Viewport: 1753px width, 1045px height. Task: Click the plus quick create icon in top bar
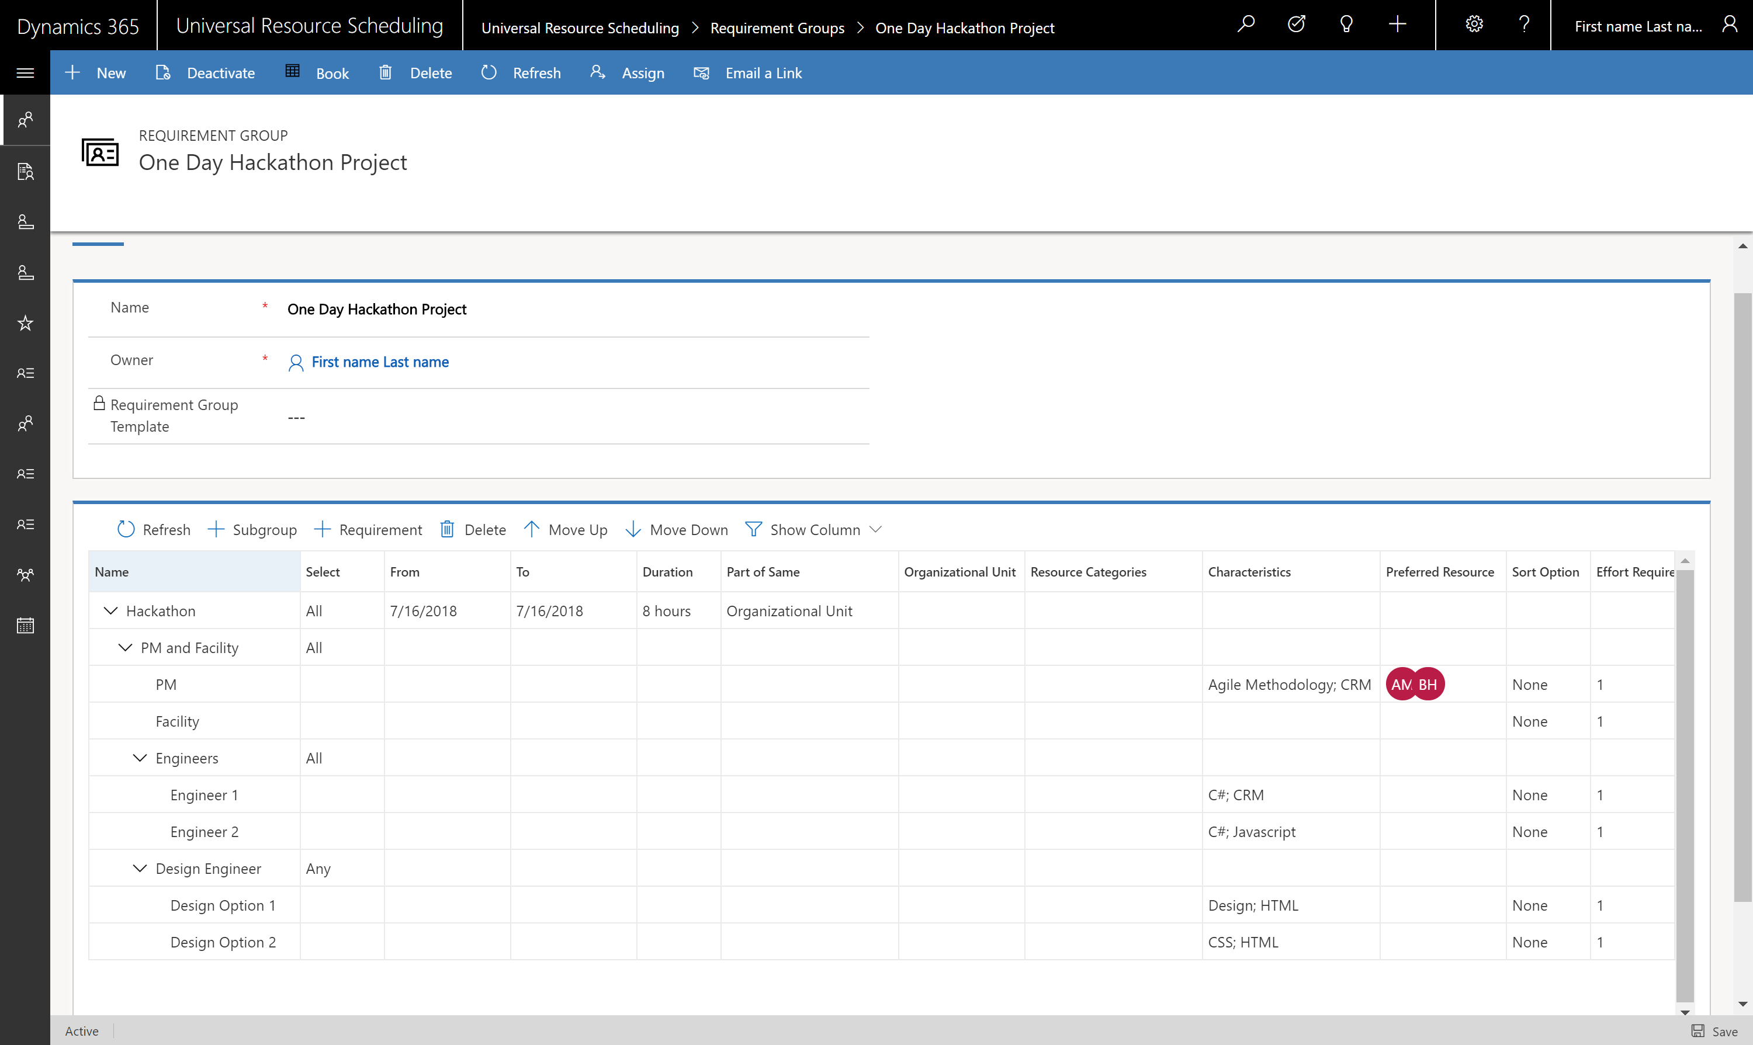click(1397, 25)
